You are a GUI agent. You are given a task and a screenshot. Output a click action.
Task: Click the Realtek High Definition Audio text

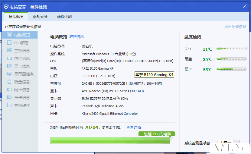click(103, 106)
